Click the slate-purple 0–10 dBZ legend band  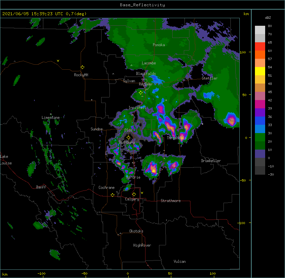260,154
